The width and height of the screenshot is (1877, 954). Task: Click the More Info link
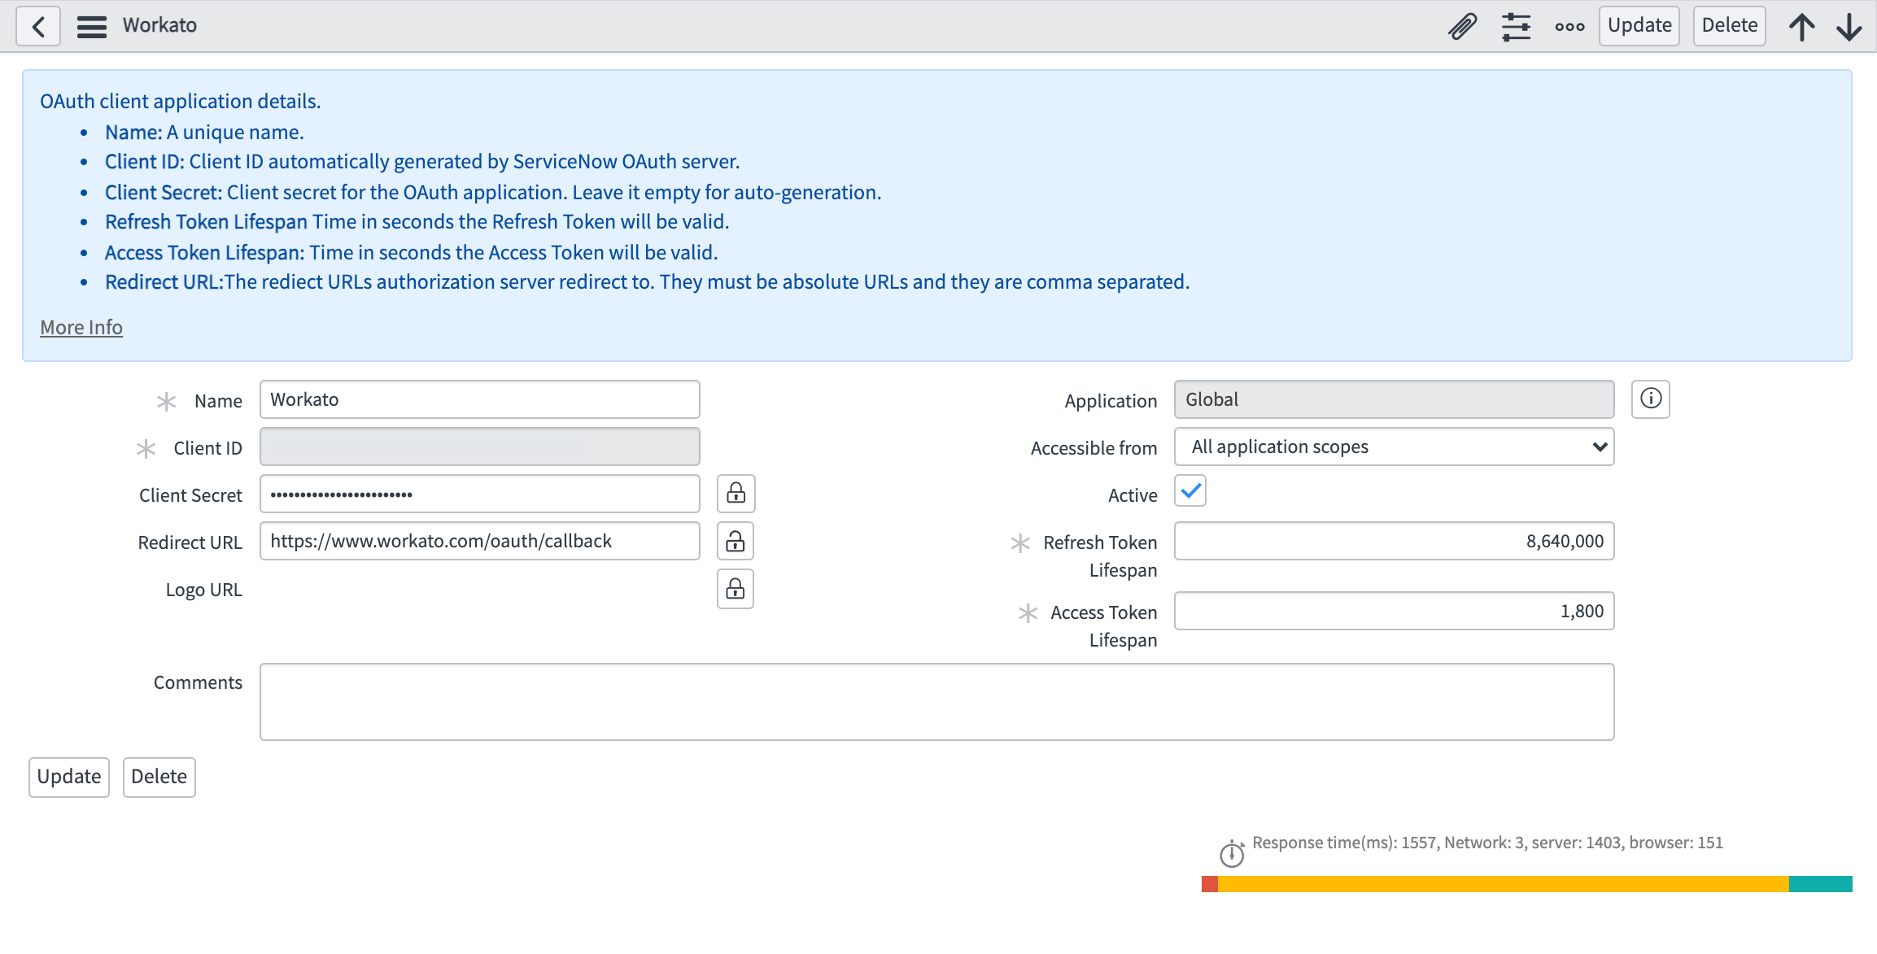[81, 326]
